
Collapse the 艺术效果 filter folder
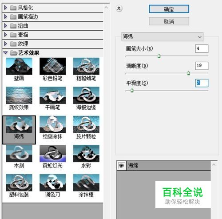click(x=5, y=53)
